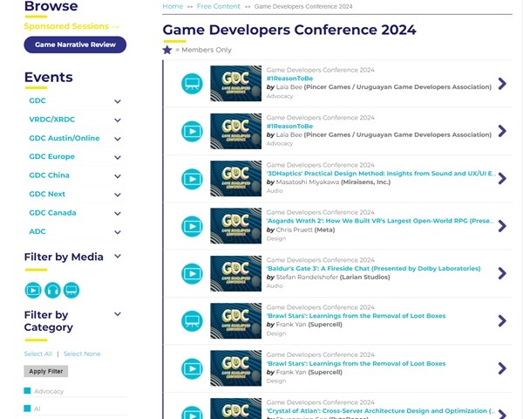The image size is (523, 419).
Task: Open '3DHaptics' Practical Design Method title link
Action: 381,174
